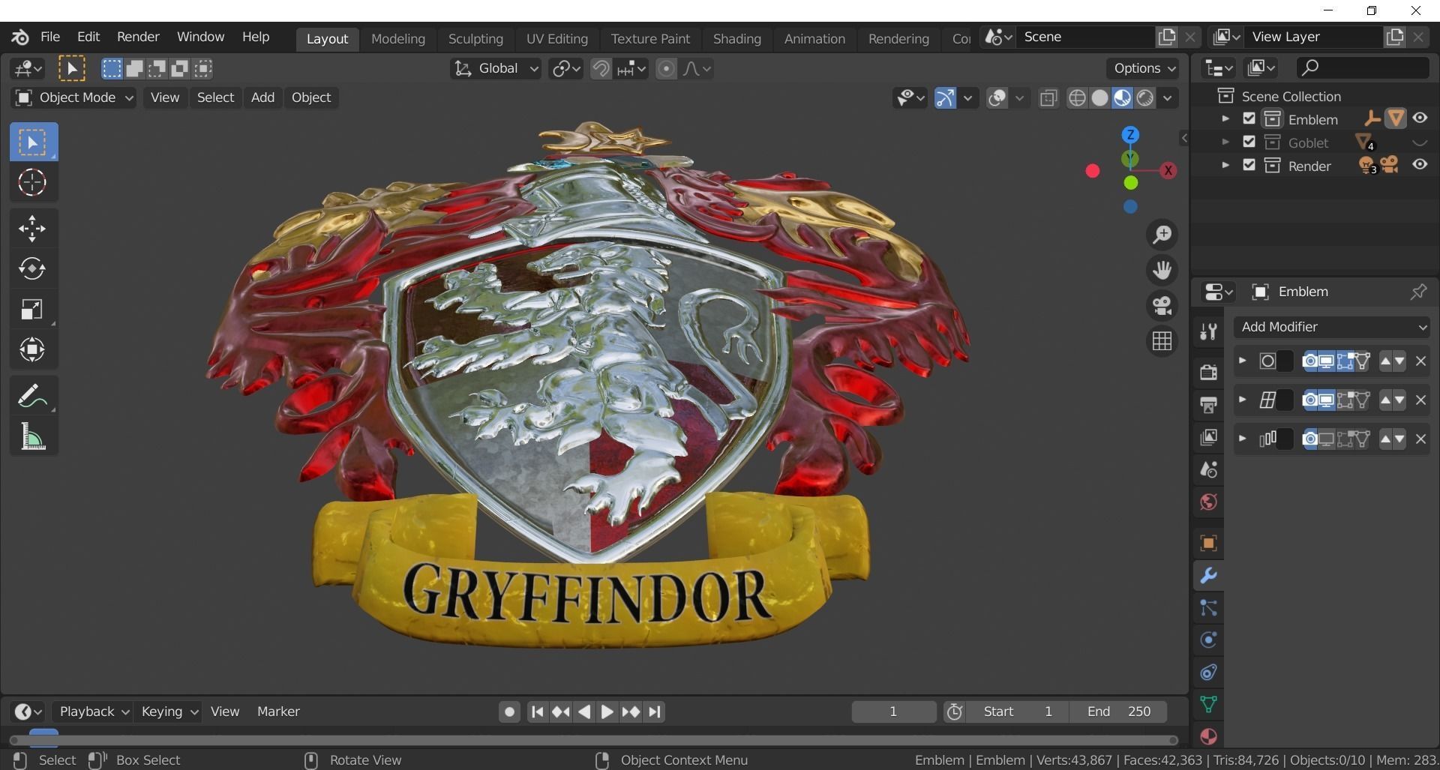This screenshot has height=770, width=1440.
Task: Expand the Emblem collection tree
Action: (1225, 118)
